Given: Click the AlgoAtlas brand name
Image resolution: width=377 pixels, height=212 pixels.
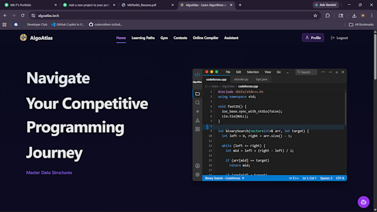Looking at the screenshot, I should tap(41, 38).
